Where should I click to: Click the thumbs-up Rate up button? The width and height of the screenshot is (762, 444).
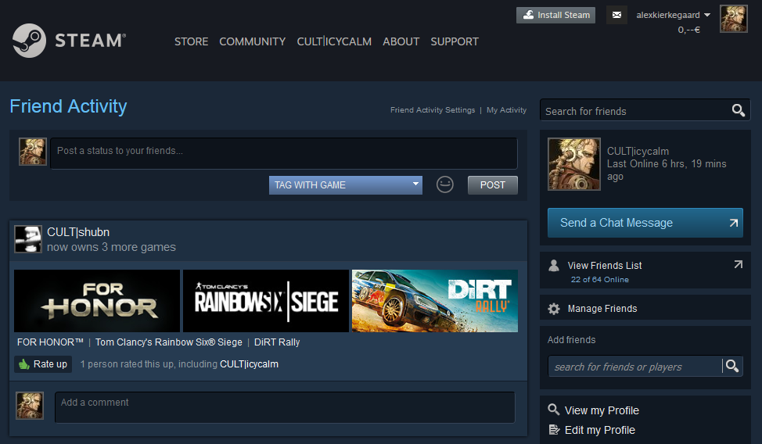[x=43, y=364]
